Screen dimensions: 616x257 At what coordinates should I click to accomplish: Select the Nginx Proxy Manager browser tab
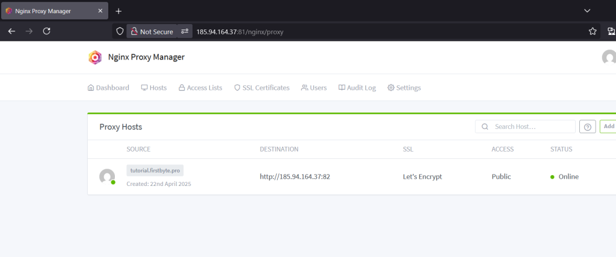click(55, 11)
